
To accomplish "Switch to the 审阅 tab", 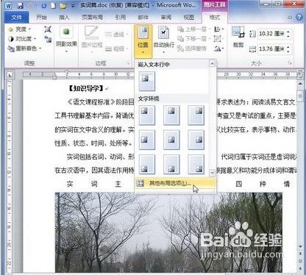I will [166, 18].
